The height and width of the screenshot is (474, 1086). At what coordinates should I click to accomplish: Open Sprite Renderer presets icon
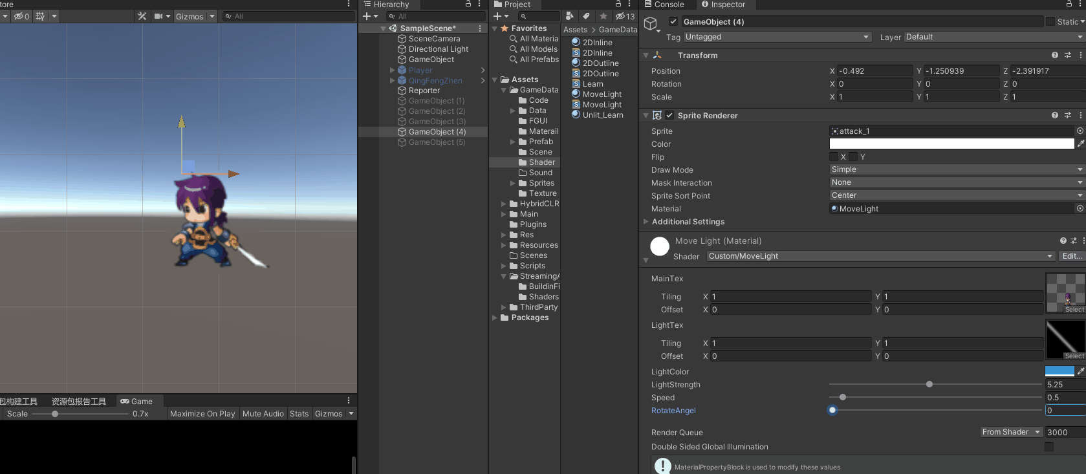coord(1068,116)
